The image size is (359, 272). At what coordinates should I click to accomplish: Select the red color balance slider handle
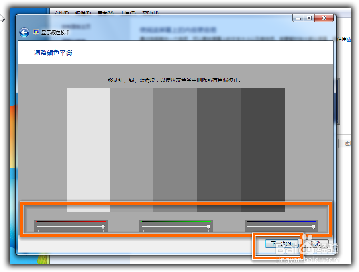coord(104,226)
